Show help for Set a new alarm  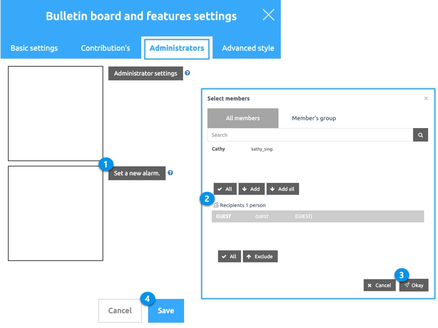pos(170,173)
